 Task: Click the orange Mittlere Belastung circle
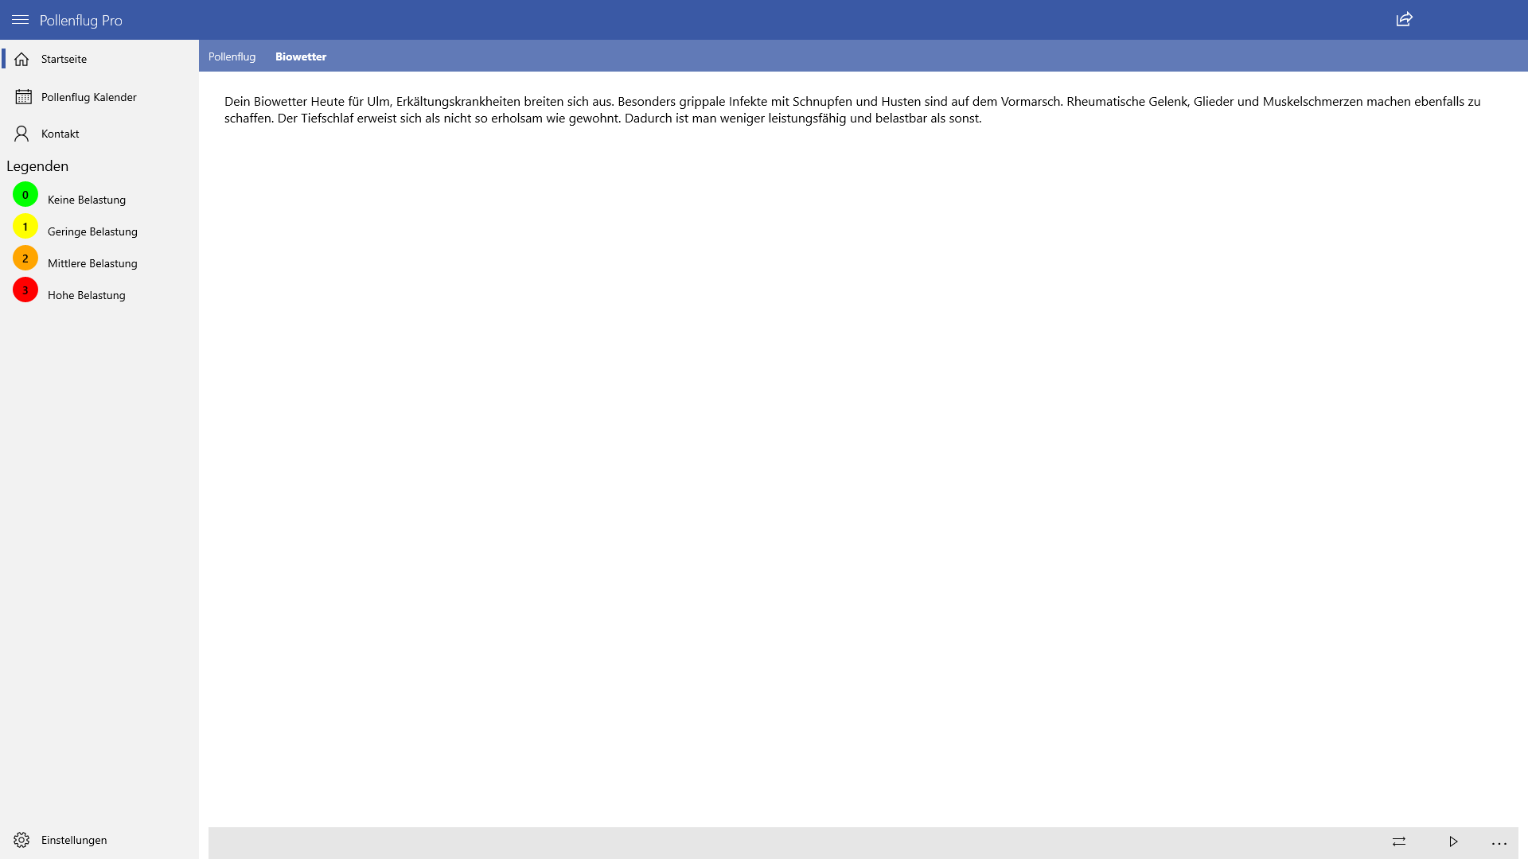pos(25,258)
